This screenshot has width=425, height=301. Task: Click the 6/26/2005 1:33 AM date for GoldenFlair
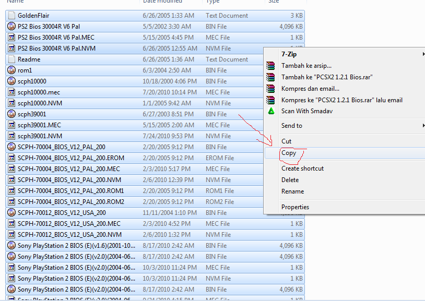(x=168, y=16)
